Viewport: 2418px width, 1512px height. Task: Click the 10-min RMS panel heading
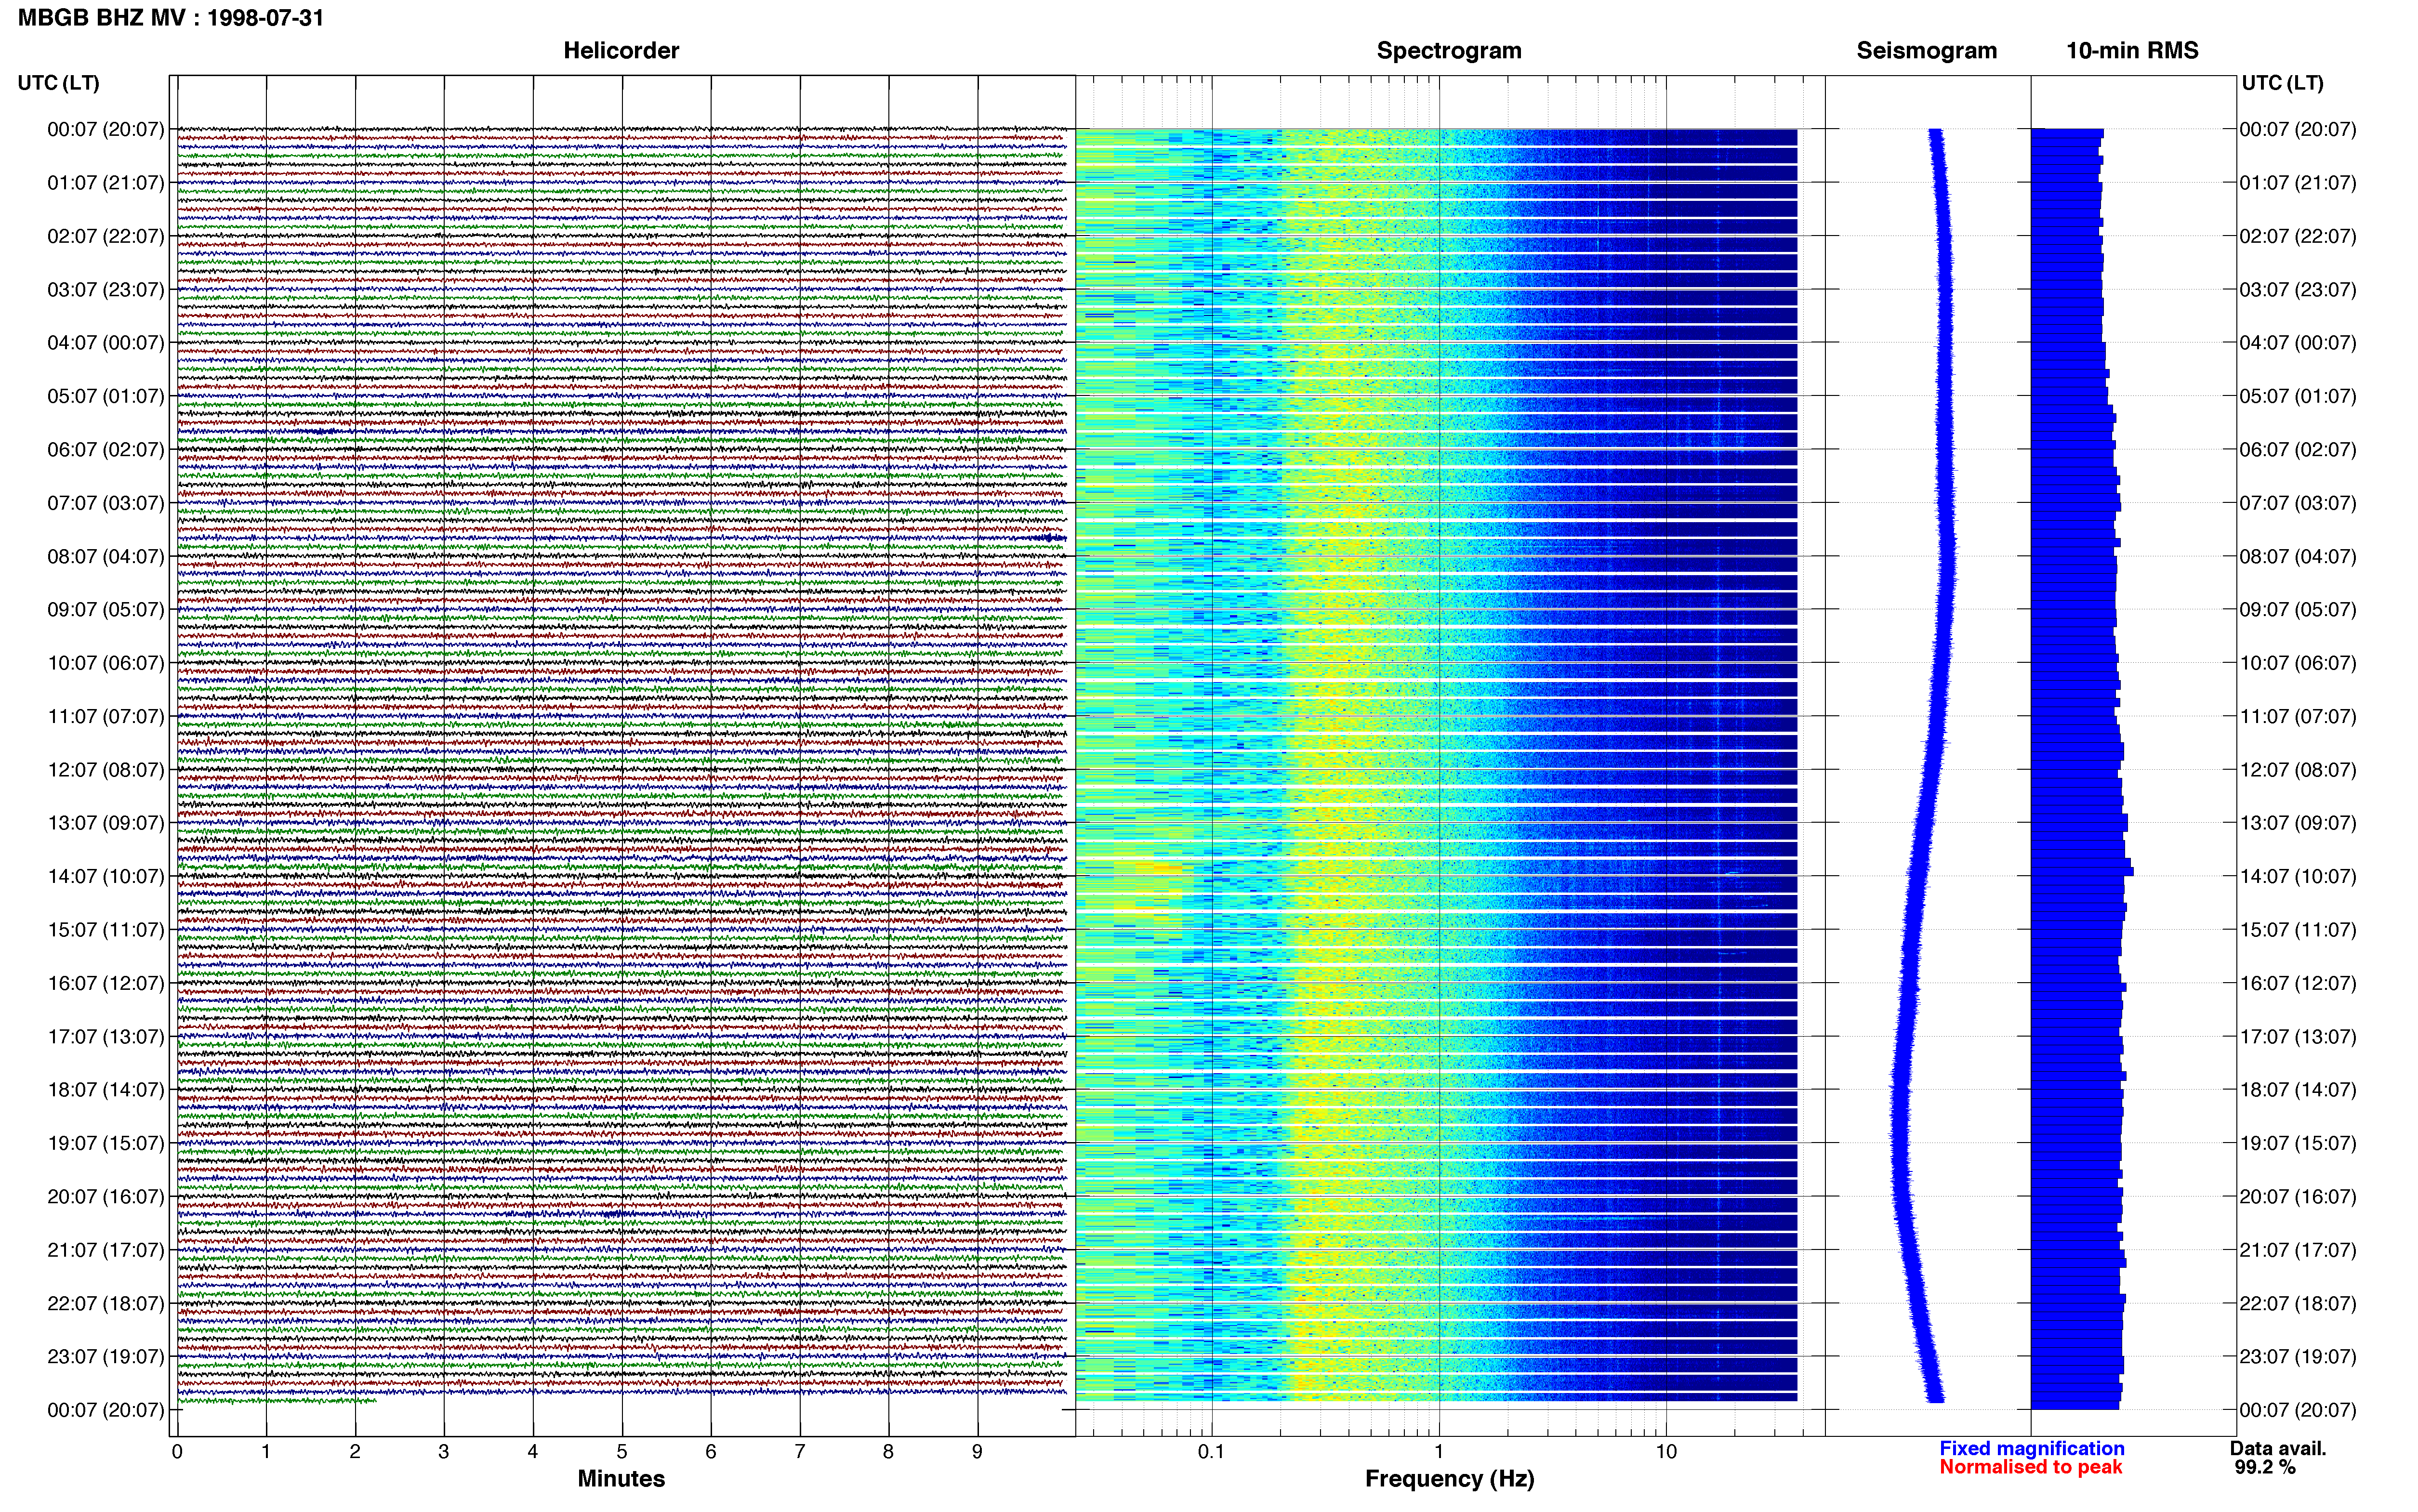[2132, 50]
